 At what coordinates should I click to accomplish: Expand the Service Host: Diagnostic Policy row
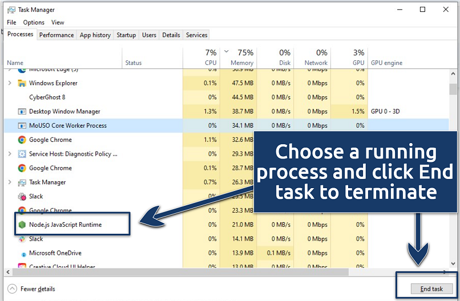coord(10,154)
